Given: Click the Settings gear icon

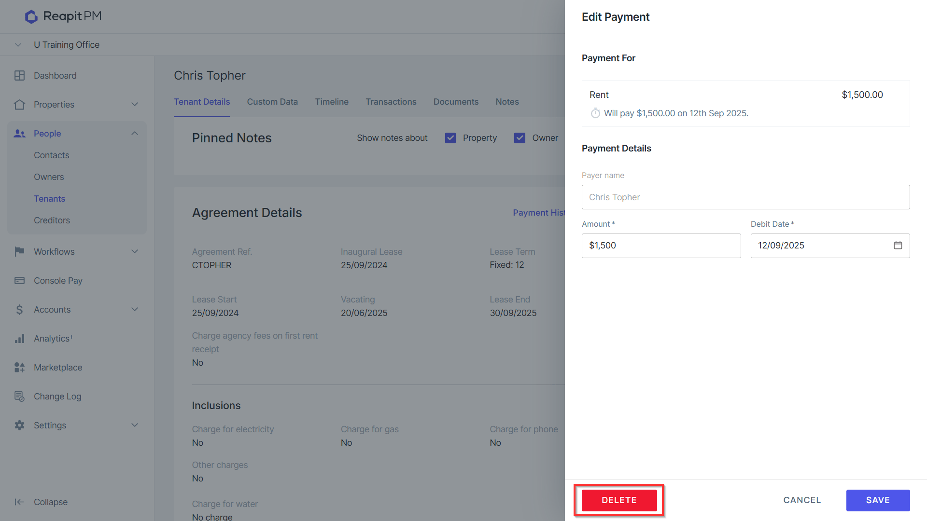Looking at the screenshot, I should (20, 425).
